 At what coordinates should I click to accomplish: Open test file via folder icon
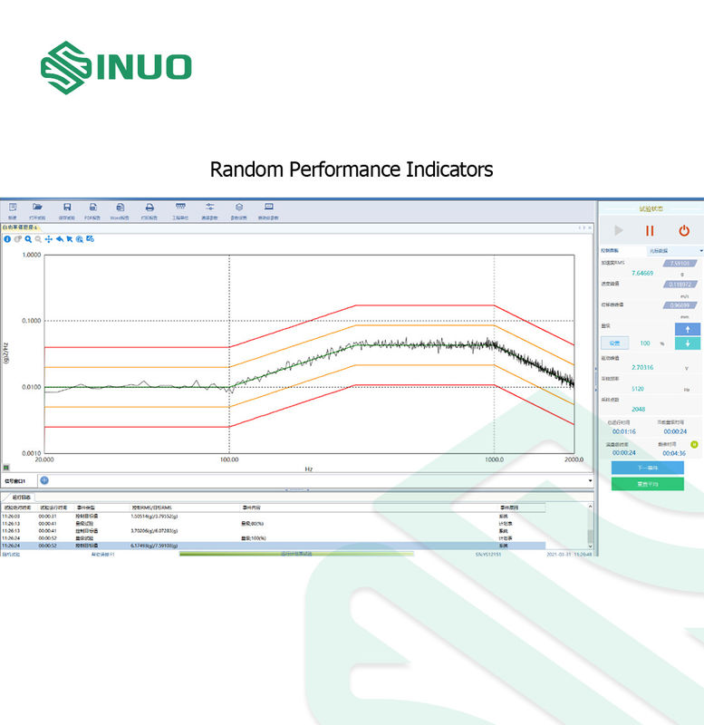(38, 208)
